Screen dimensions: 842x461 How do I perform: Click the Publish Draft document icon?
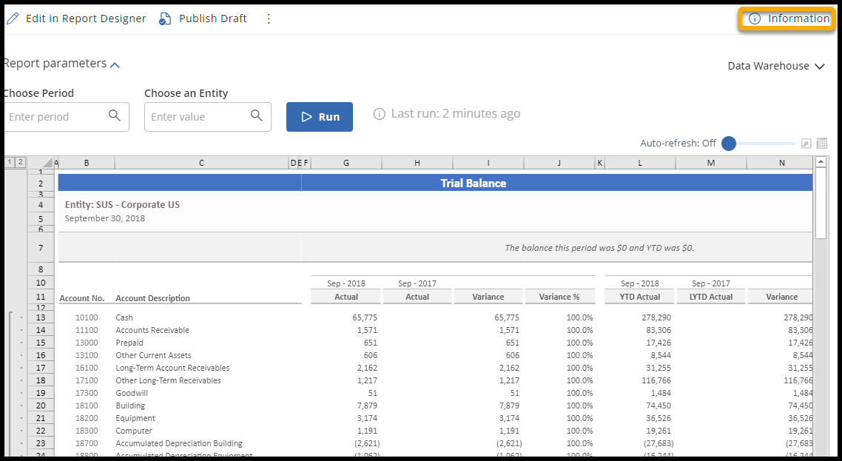click(x=165, y=18)
